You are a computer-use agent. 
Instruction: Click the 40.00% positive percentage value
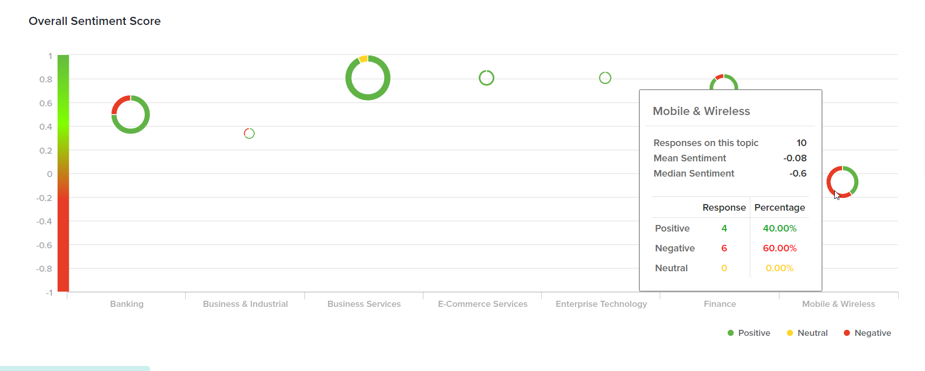click(779, 229)
